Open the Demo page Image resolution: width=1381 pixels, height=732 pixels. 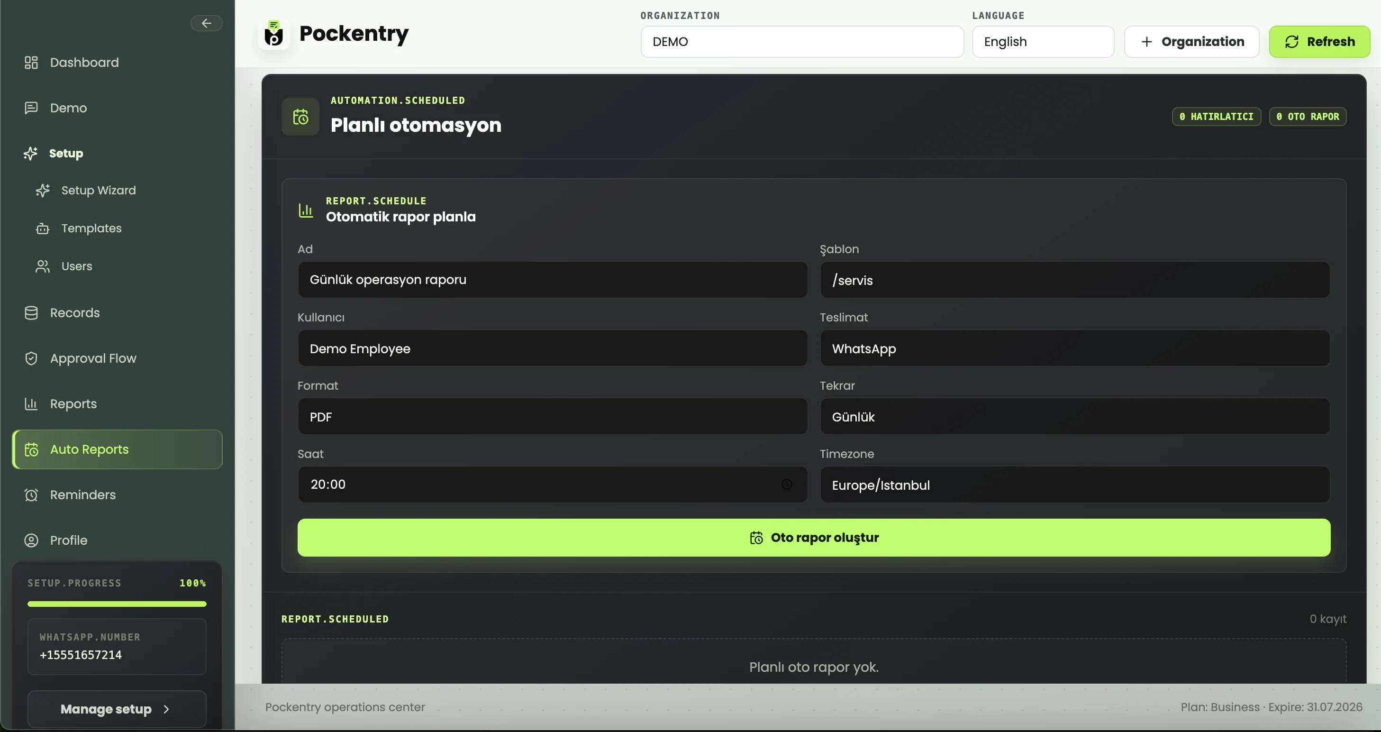[x=118, y=108]
